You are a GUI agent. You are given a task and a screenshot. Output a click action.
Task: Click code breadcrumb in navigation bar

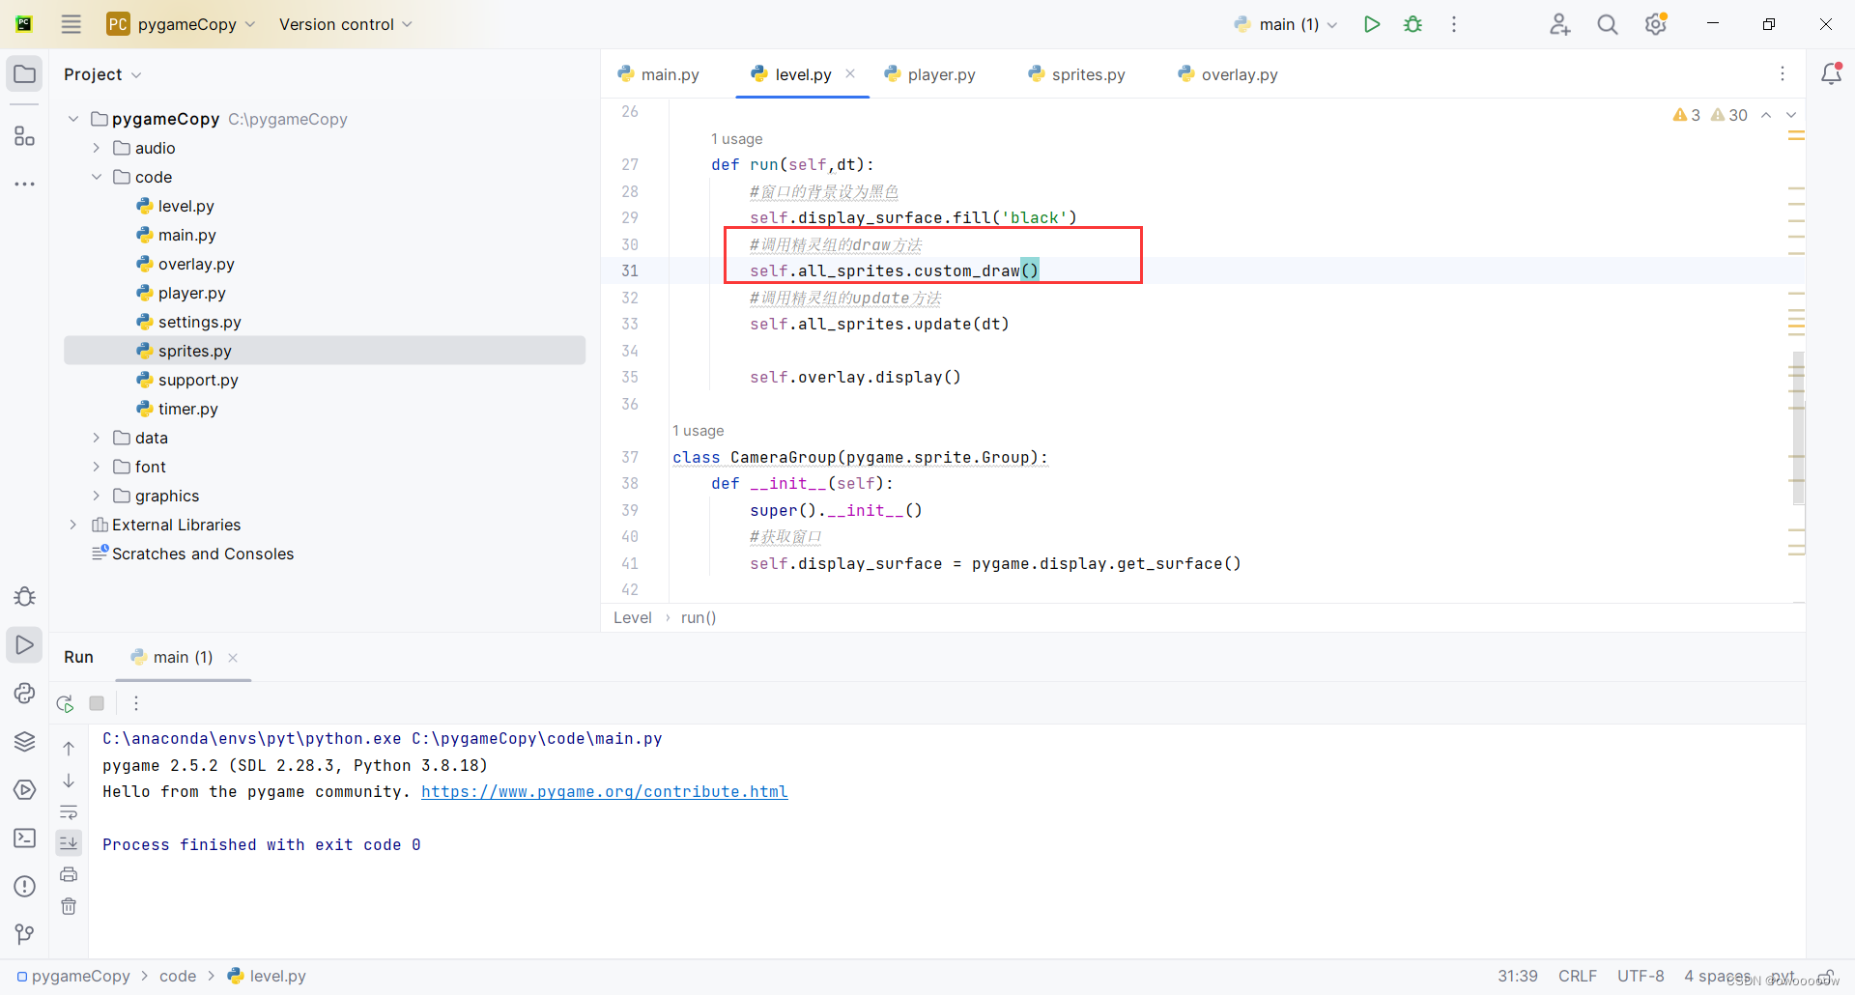pyautogui.click(x=178, y=976)
